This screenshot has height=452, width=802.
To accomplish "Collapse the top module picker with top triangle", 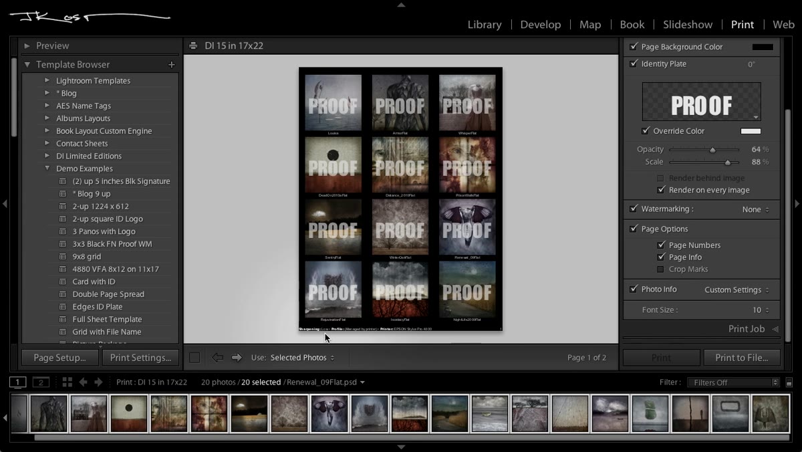I will point(401,5).
